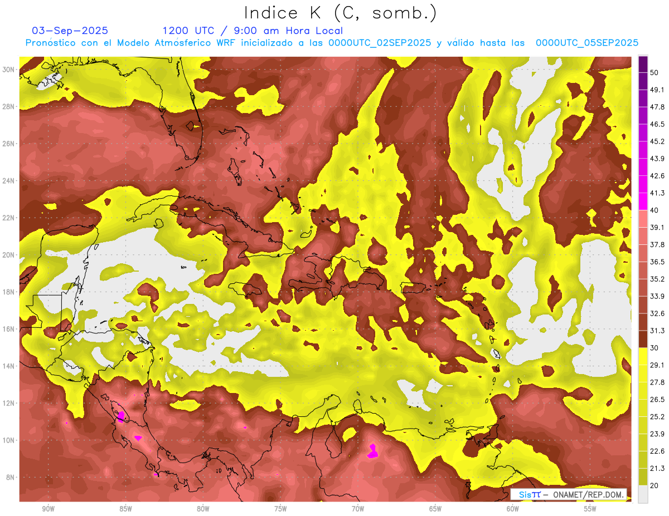
Task: Click the "Pronóstico con el Modelo Atmosférico WRF" line
Action: pyautogui.click(x=332, y=43)
